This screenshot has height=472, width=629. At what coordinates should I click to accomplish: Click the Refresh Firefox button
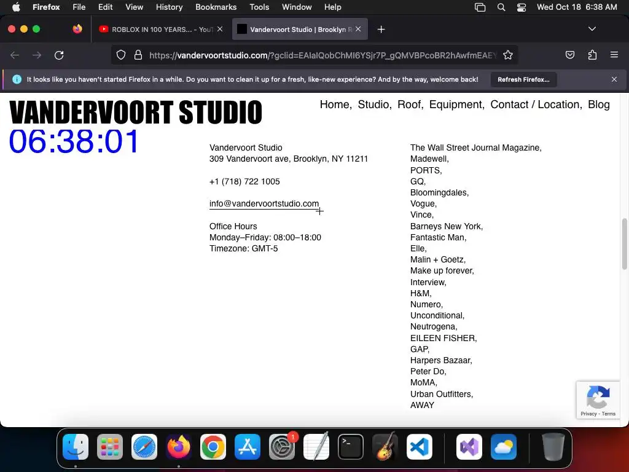click(x=523, y=79)
